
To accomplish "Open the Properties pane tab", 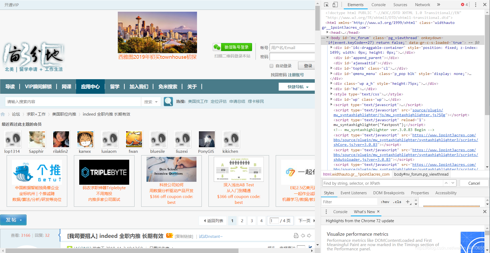I will click(x=420, y=193).
